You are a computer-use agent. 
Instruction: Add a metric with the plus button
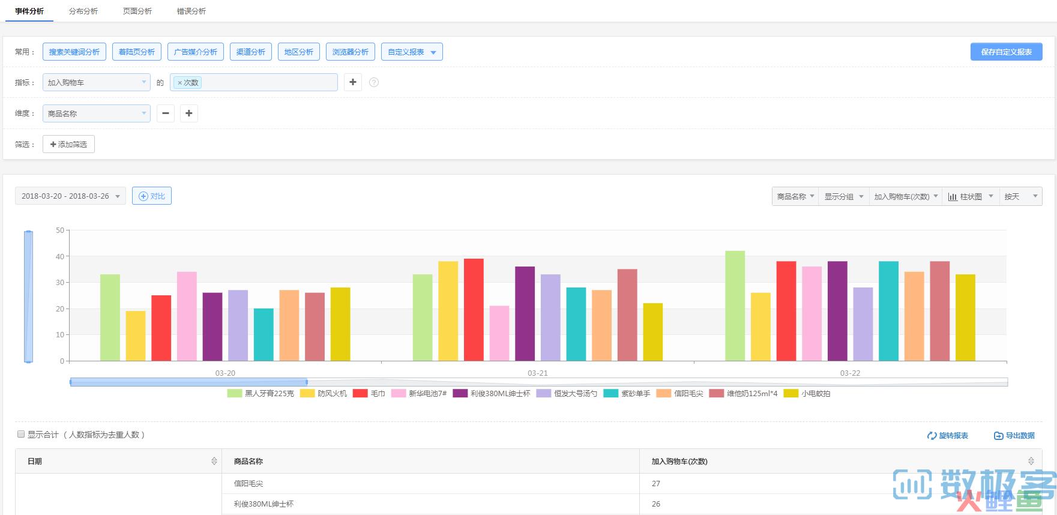pos(353,82)
